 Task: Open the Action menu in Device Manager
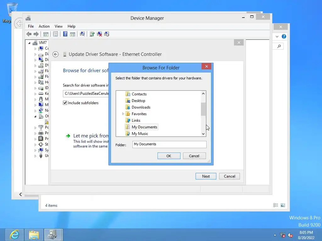[44, 26]
